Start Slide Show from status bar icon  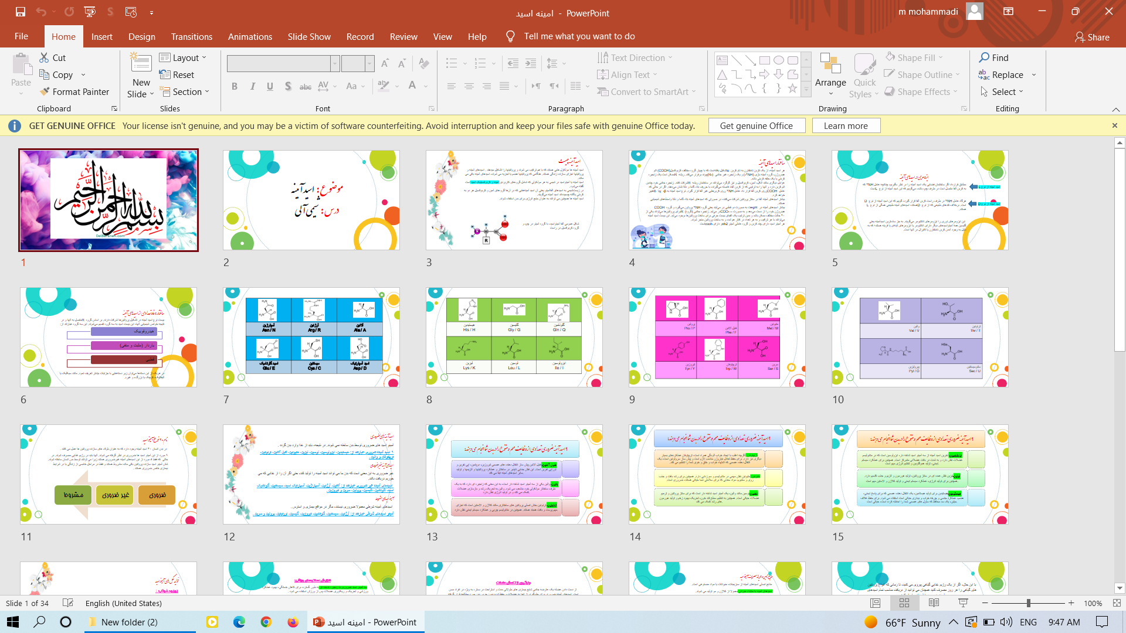pyautogui.click(x=963, y=603)
